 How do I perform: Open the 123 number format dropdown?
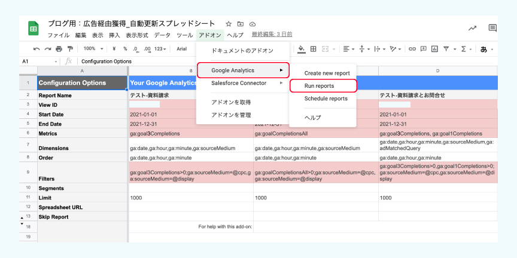160,49
